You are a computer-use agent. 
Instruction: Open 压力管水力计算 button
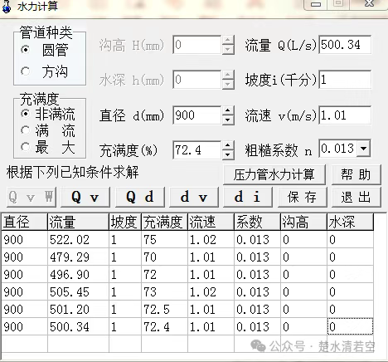tap(274, 174)
